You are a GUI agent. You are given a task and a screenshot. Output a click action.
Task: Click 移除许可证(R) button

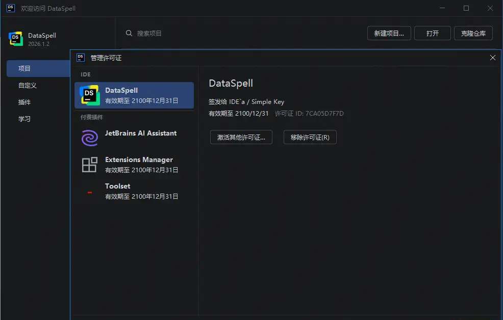tap(310, 138)
